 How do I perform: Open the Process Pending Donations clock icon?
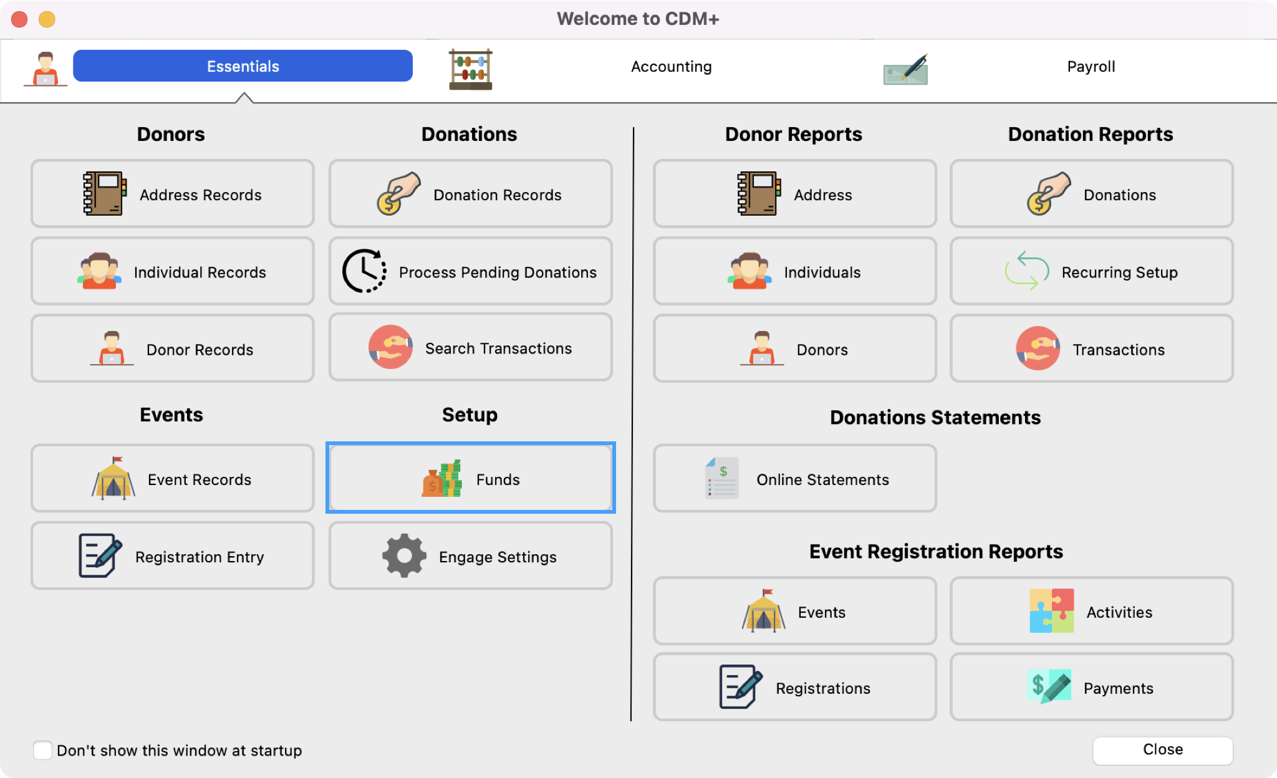[x=364, y=271]
